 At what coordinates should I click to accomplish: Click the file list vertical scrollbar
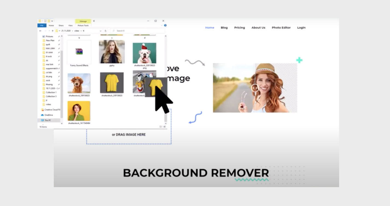coord(165,79)
